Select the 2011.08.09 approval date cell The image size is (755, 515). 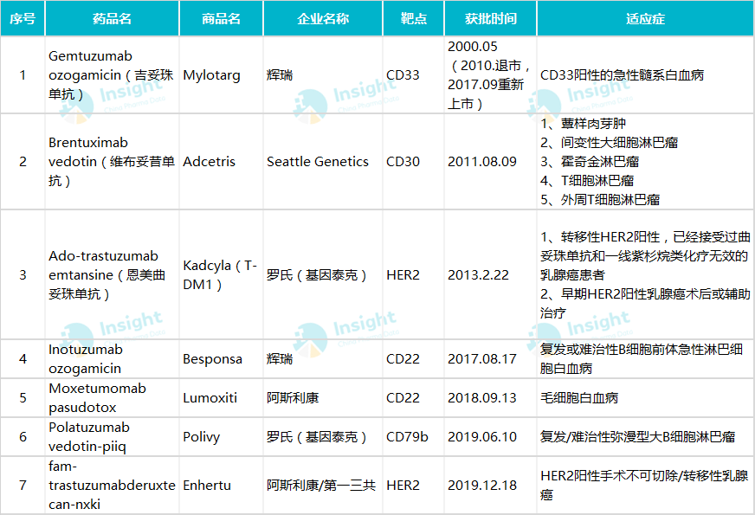coord(490,162)
